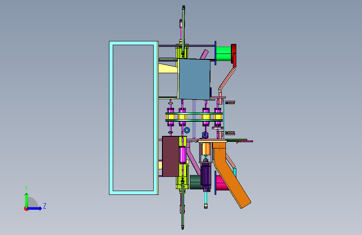The image size is (362, 235).
Task: Select the steel-blue box panel in the model
Action: pos(195,79)
